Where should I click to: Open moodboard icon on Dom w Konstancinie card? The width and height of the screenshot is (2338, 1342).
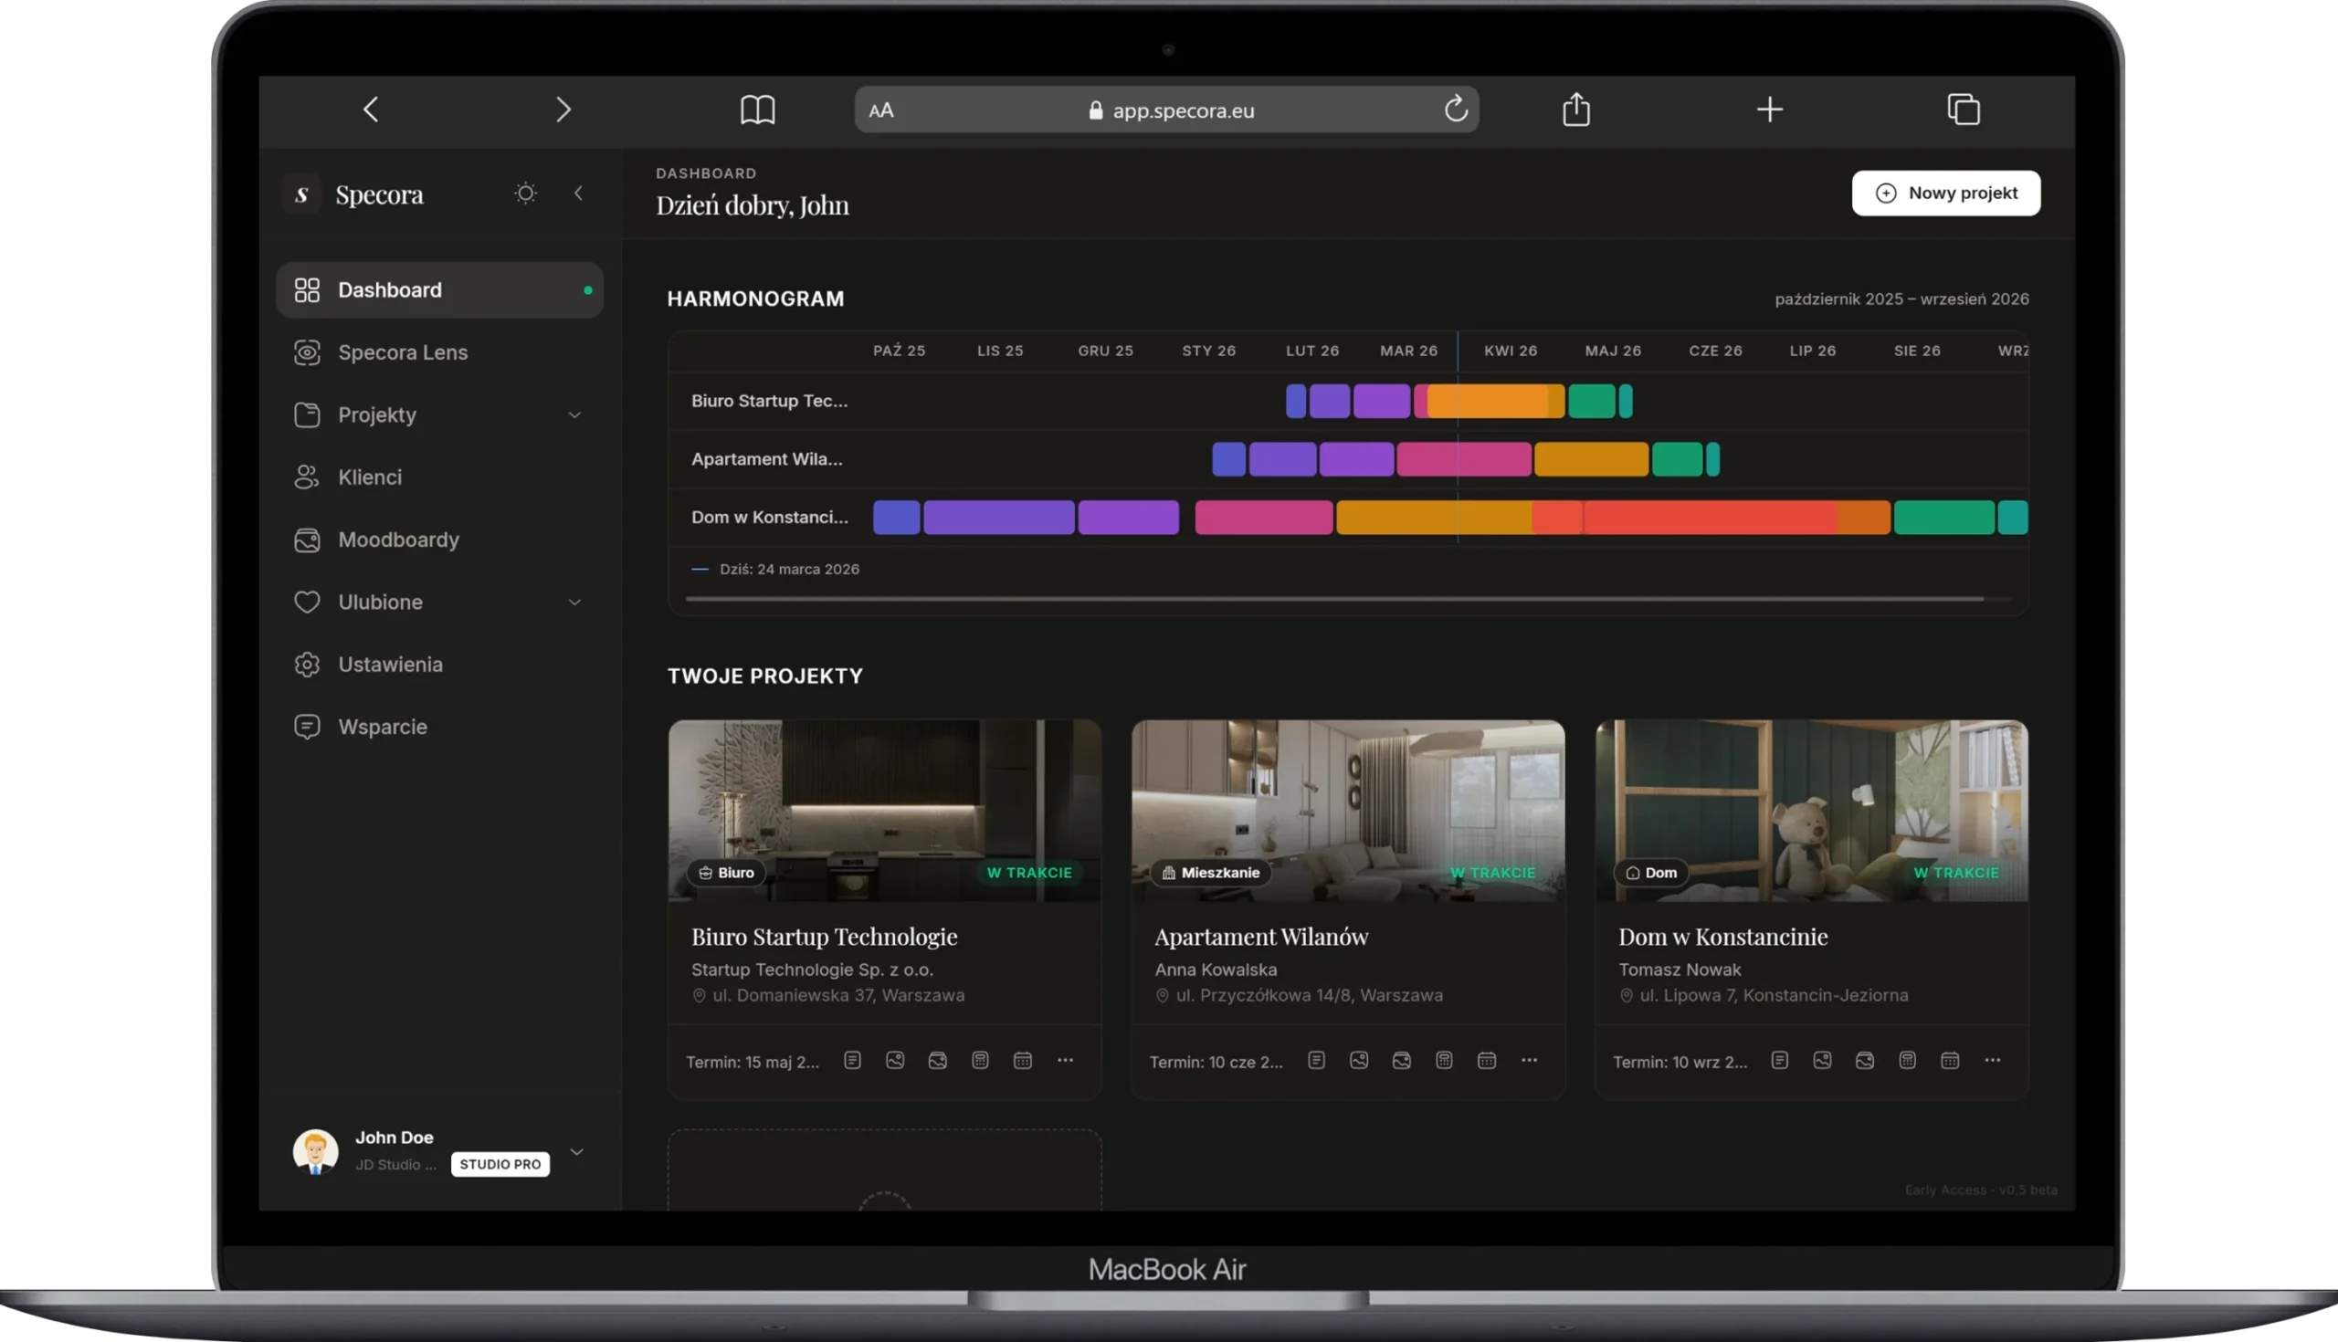click(x=1865, y=1060)
